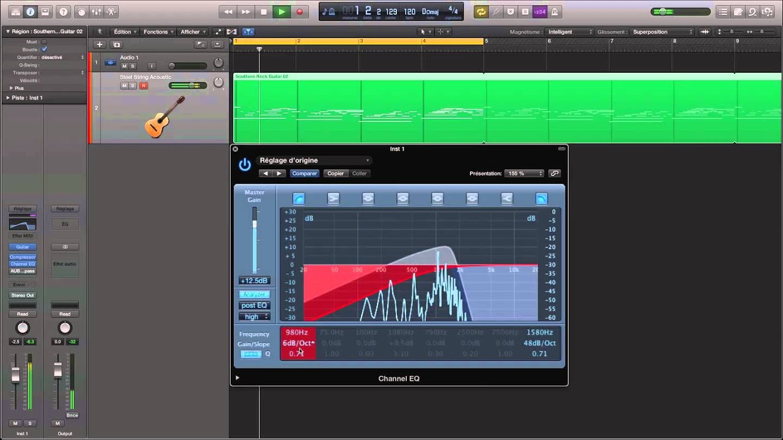This screenshot has width=783, height=440.
Task: Toggle the Channel EQ power button
Action: (x=245, y=164)
